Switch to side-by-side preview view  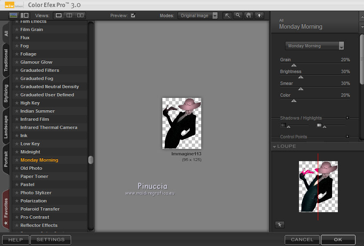80,16
